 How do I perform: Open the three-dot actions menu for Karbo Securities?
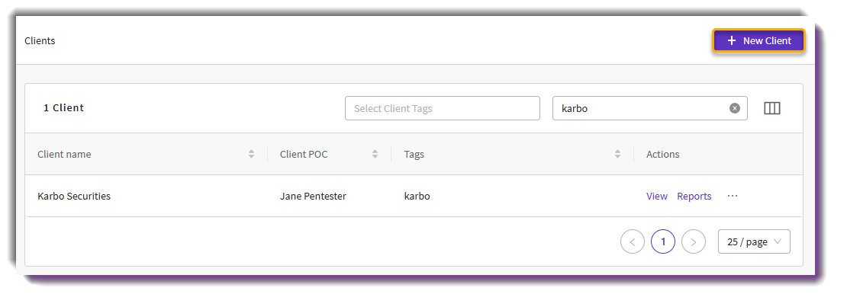pyautogui.click(x=733, y=196)
